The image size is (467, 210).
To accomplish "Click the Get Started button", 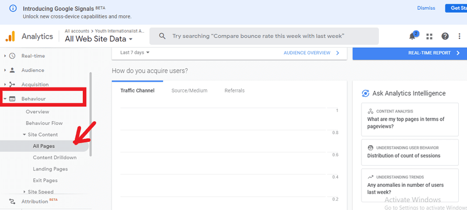I will (456, 8).
